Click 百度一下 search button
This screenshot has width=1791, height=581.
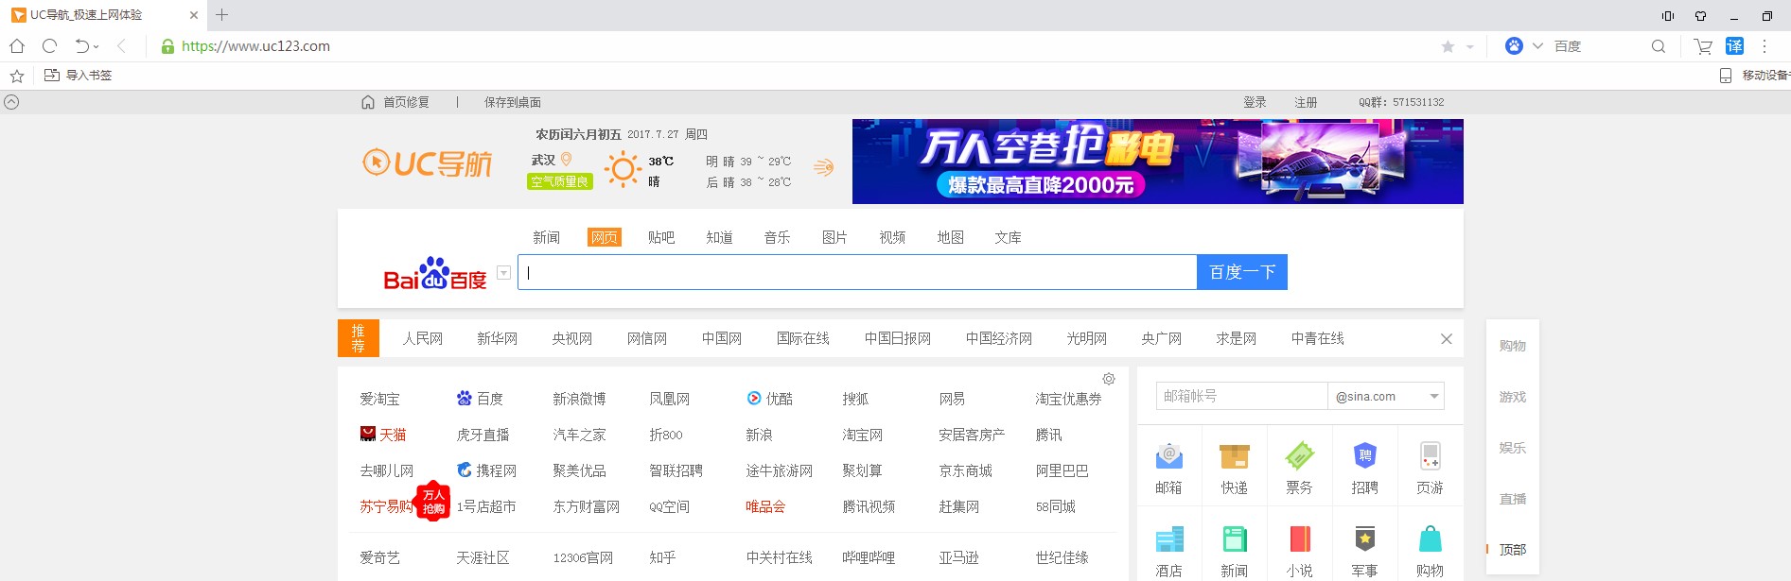tap(1242, 272)
